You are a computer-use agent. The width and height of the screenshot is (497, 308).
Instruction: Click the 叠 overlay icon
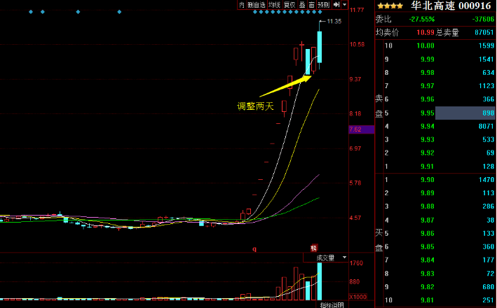(x=302, y=5)
